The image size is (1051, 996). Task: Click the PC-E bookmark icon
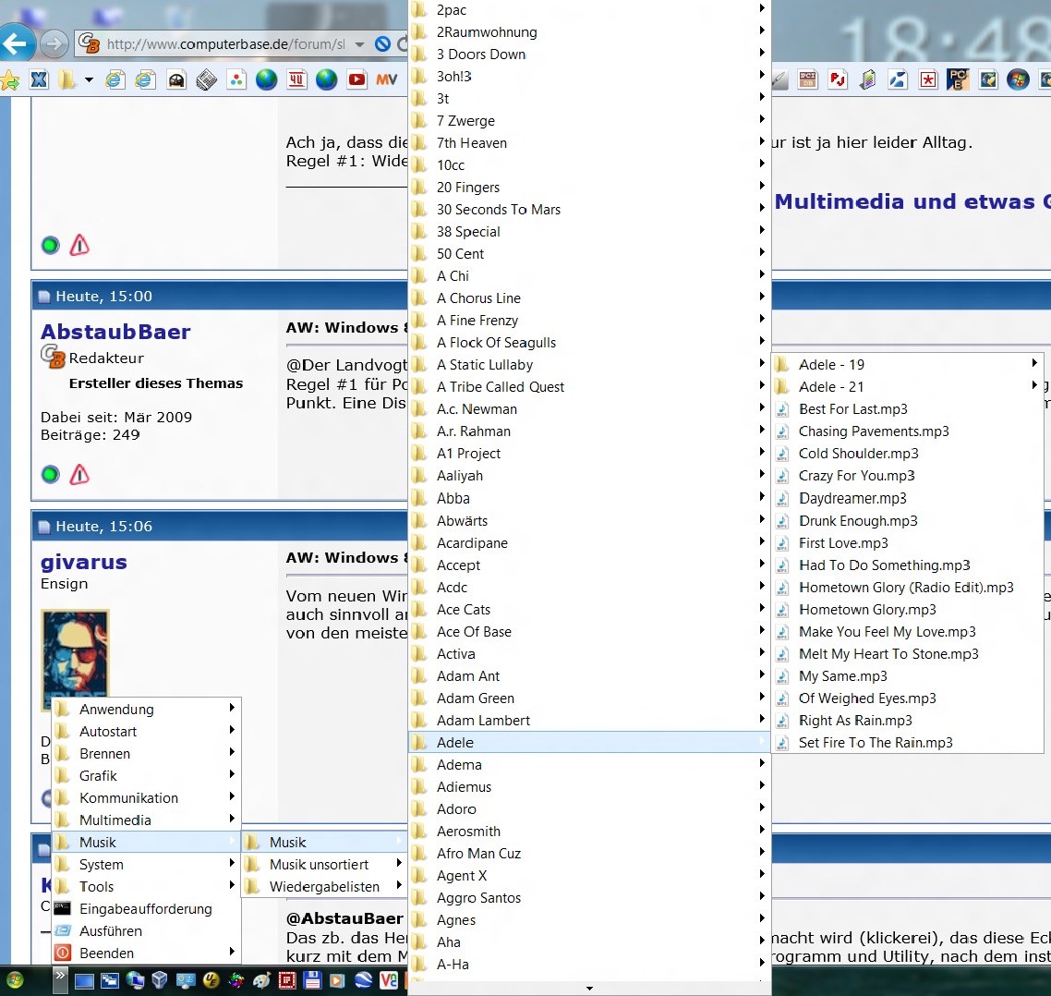tap(958, 79)
